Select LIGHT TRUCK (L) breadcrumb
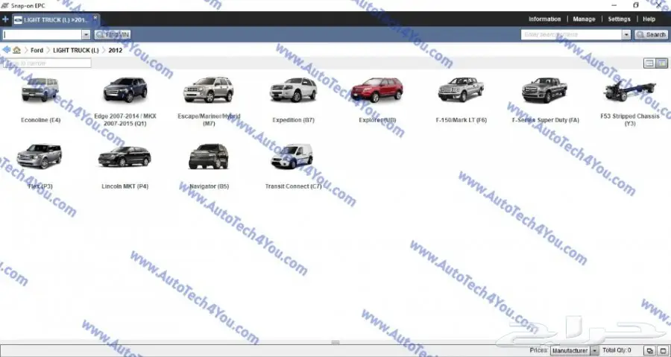671x357 pixels. (x=76, y=51)
